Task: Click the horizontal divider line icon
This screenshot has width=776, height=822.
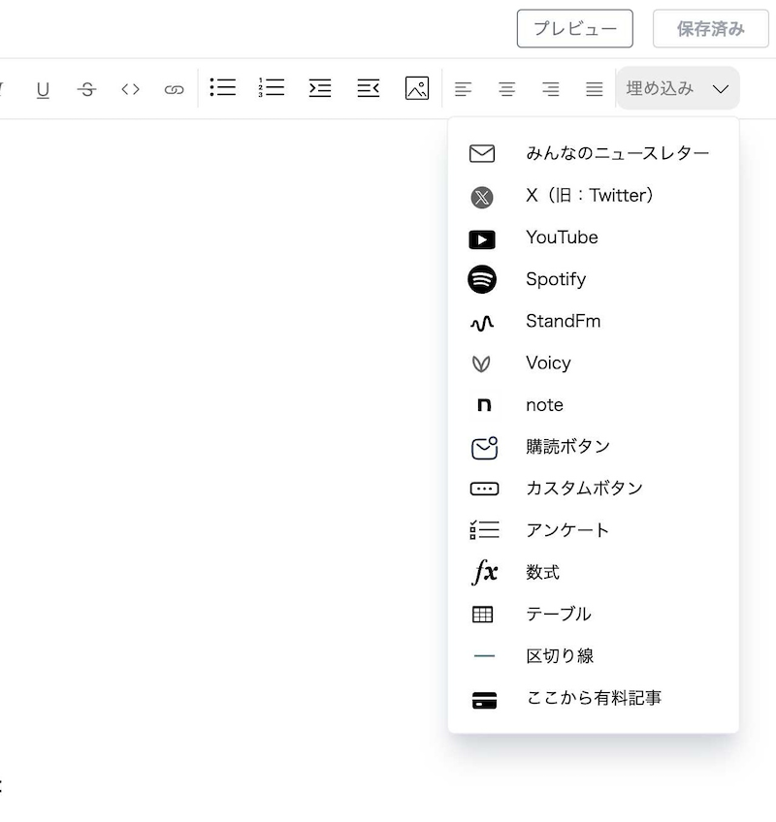Action: point(484,656)
